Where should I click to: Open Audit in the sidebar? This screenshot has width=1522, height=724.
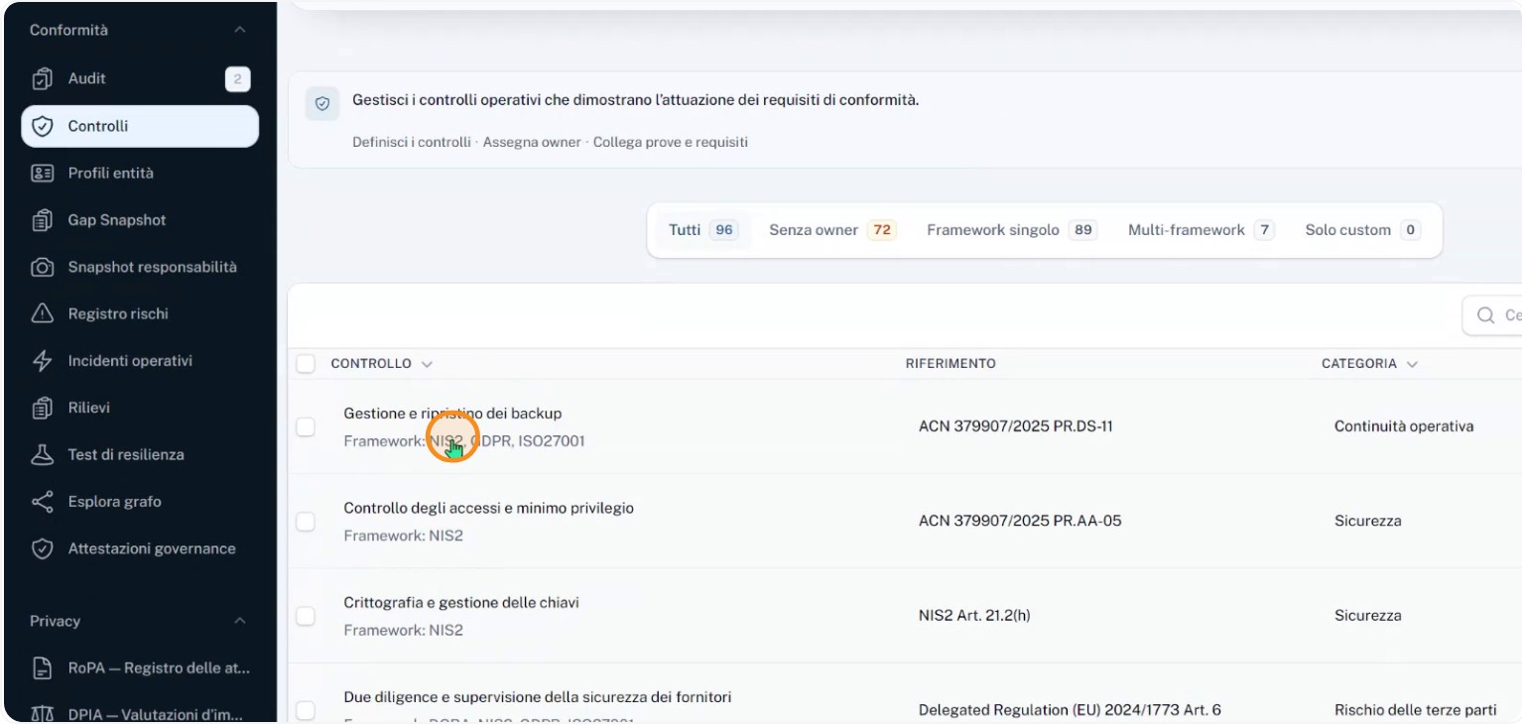140,78
